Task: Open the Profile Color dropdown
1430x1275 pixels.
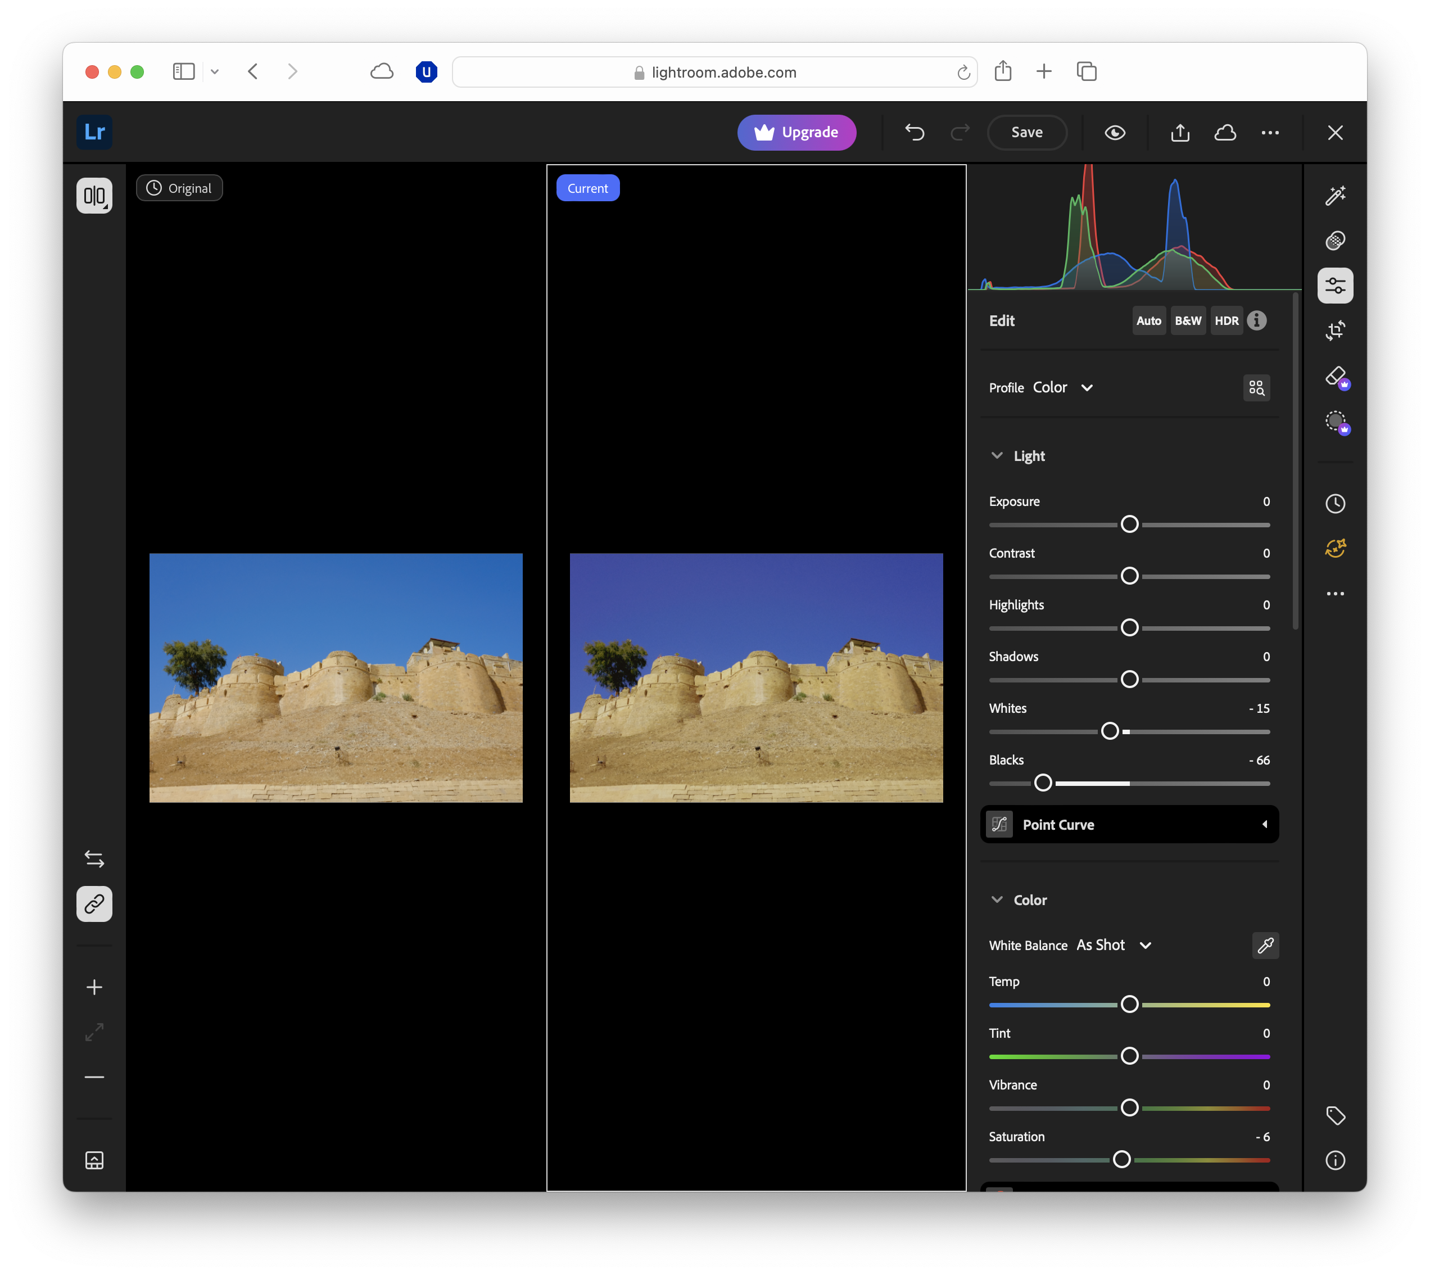Action: [1062, 388]
